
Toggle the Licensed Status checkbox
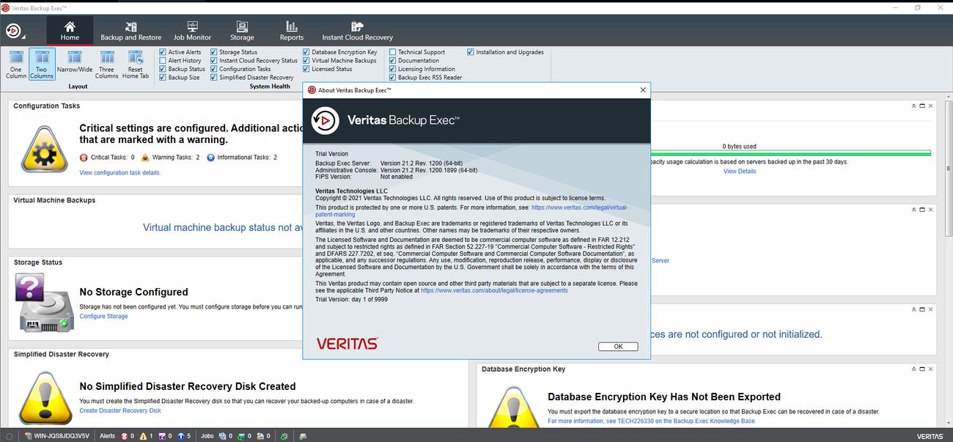[306, 69]
